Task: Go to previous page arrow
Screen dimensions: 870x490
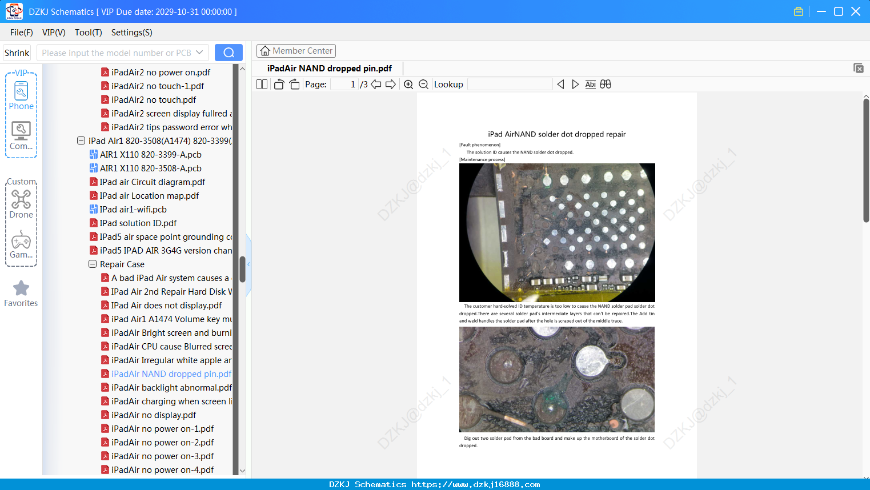Action: point(376,85)
